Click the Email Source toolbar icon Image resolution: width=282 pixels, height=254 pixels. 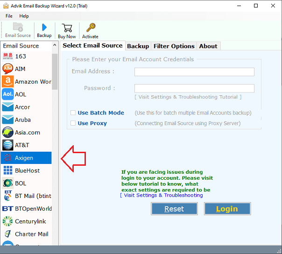pyautogui.click(x=18, y=27)
